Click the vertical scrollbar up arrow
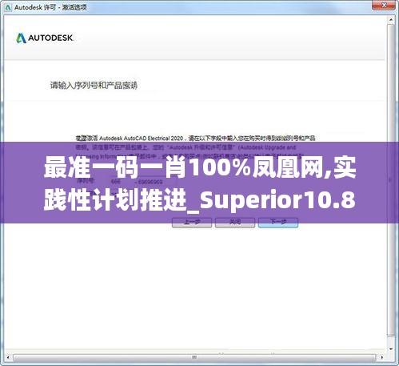 coord(391,20)
